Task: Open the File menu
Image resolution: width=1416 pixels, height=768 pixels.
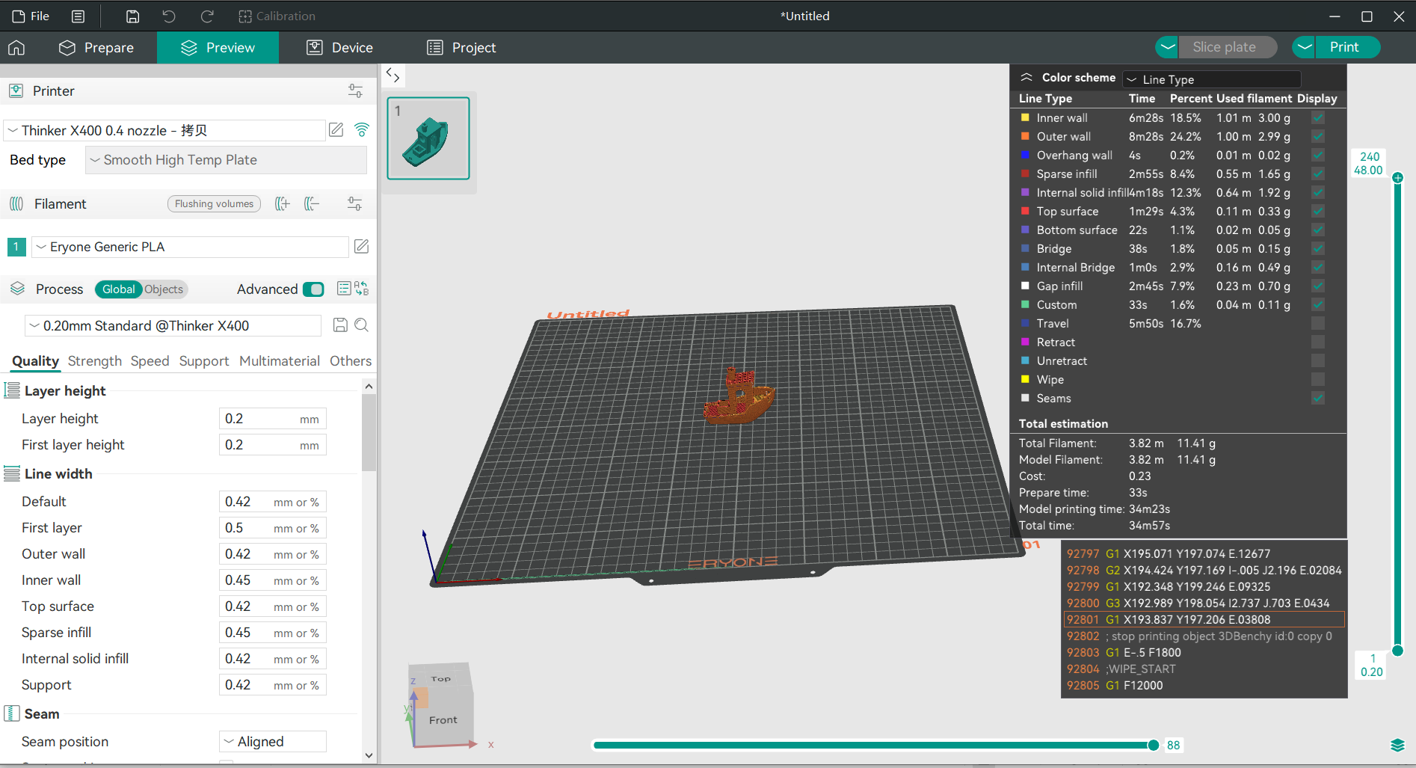Action: tap(31, 16)
